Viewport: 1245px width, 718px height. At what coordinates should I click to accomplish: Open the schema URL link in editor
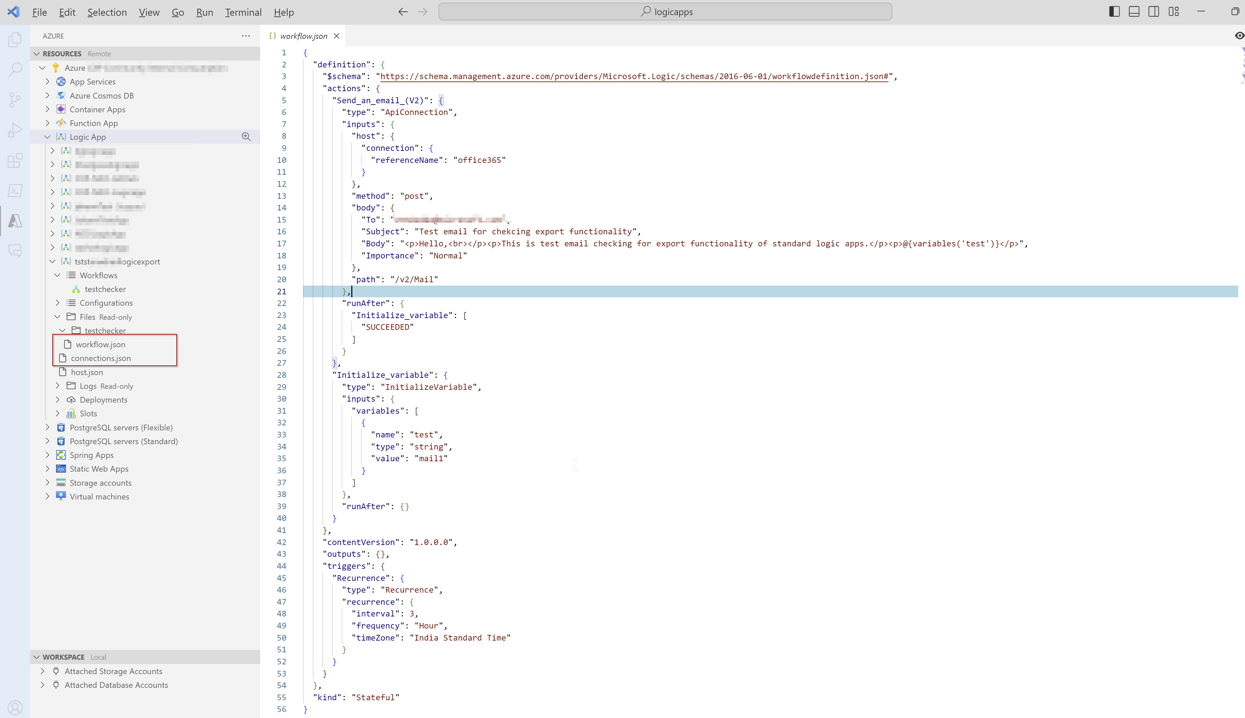[x=634, y=76]
